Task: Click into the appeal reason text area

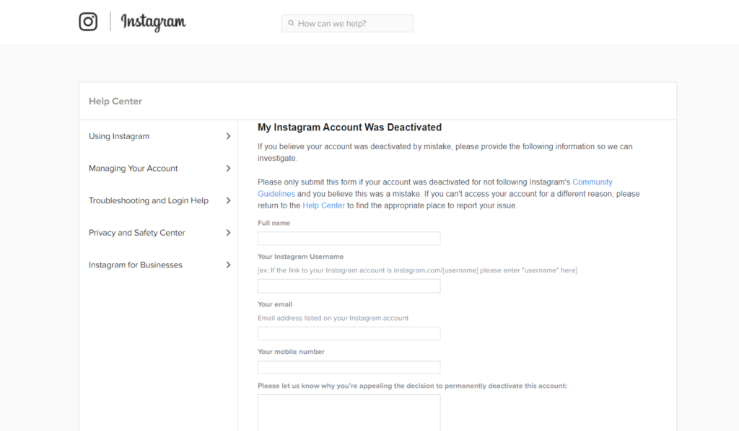Action: coord(349,413)
